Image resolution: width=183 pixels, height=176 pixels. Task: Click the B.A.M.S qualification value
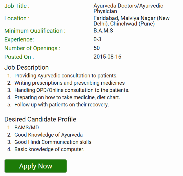pos(103,30)
